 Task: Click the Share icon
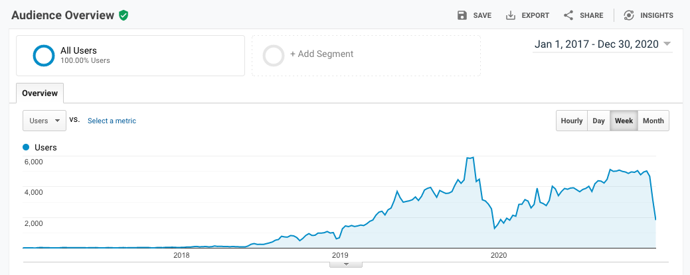coord(568,15)
